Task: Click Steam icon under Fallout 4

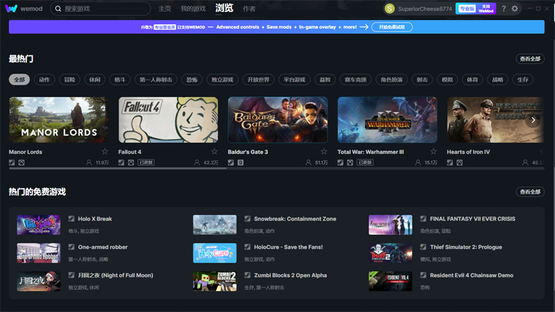Action: point(121,162)
